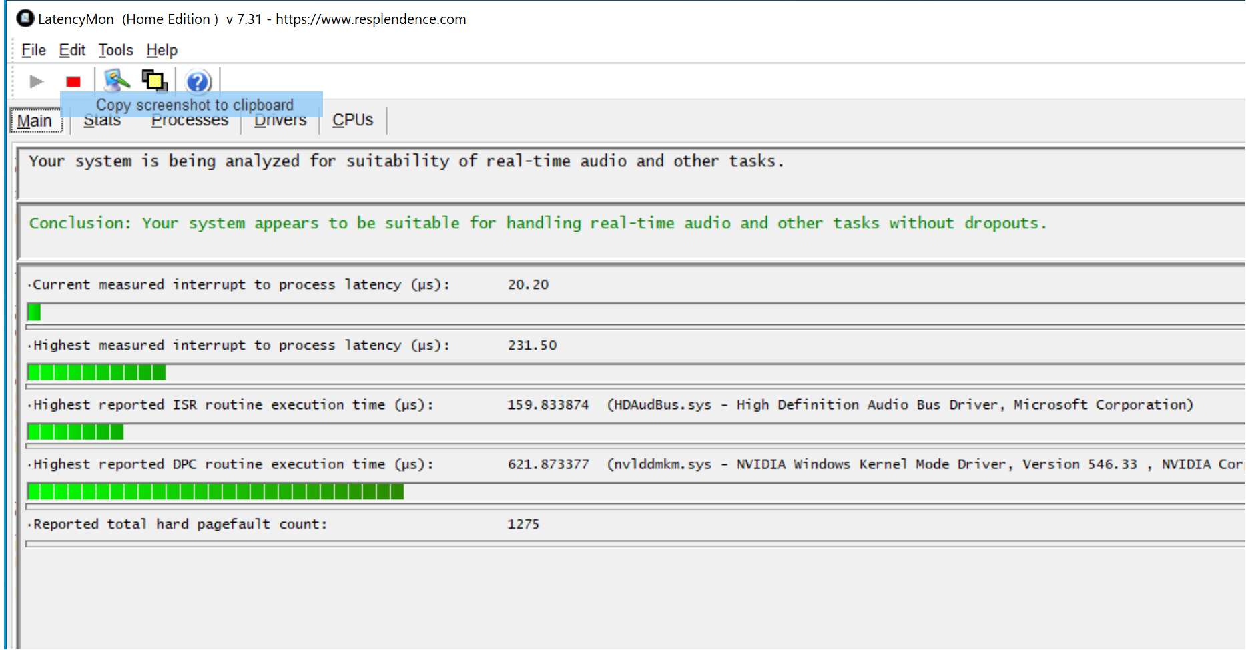Switch to the Stats tab
The image size is (1246, 650).
[102, 121]
